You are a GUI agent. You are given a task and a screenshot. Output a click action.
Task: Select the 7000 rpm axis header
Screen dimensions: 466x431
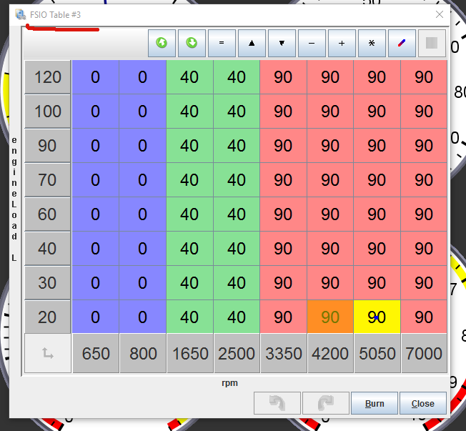click(424, 353)
